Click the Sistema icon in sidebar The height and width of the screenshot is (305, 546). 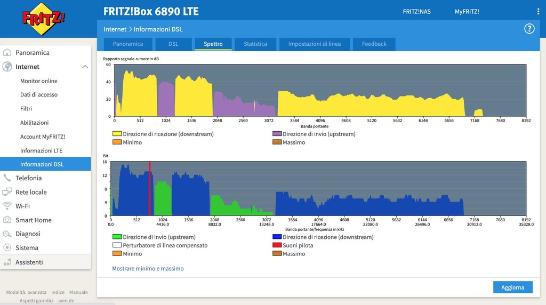point(7,248)
